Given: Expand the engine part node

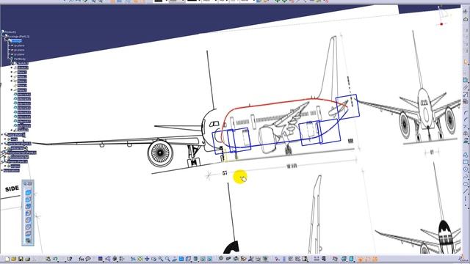Looking at the screenshot, I should coord(1,161).
